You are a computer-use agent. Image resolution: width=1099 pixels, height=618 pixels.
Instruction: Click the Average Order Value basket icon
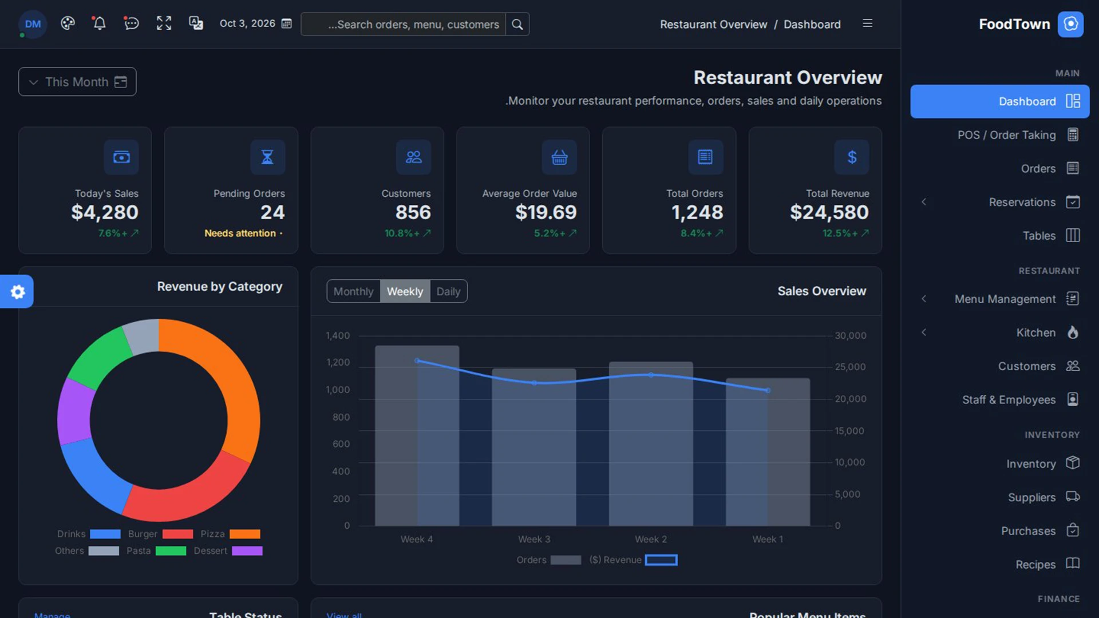click(x=559, y=157)
